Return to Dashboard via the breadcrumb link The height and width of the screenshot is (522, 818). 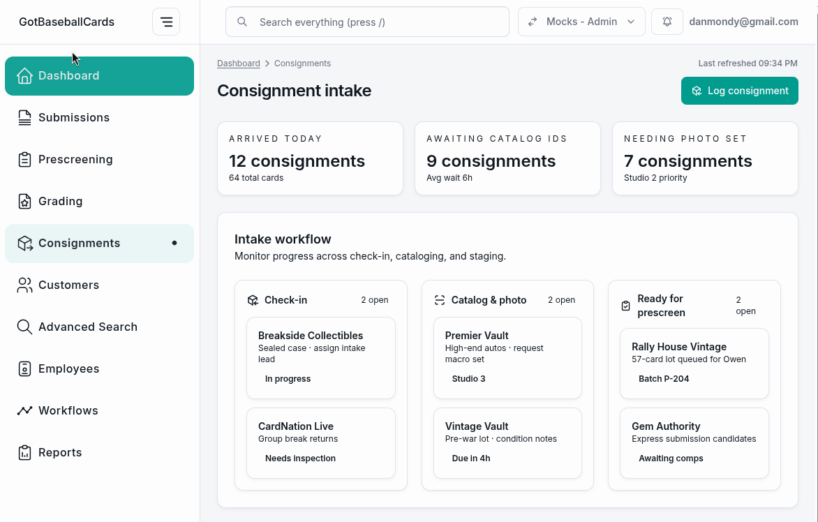coord(238,63)
